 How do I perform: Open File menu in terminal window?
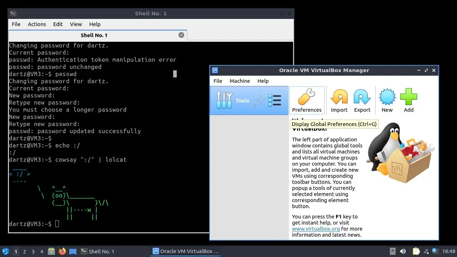(x=16, y=24)
